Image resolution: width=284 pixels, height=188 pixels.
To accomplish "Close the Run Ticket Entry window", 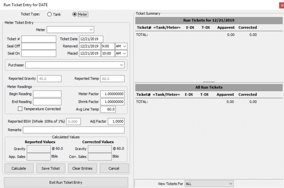I will pos(282,6).
